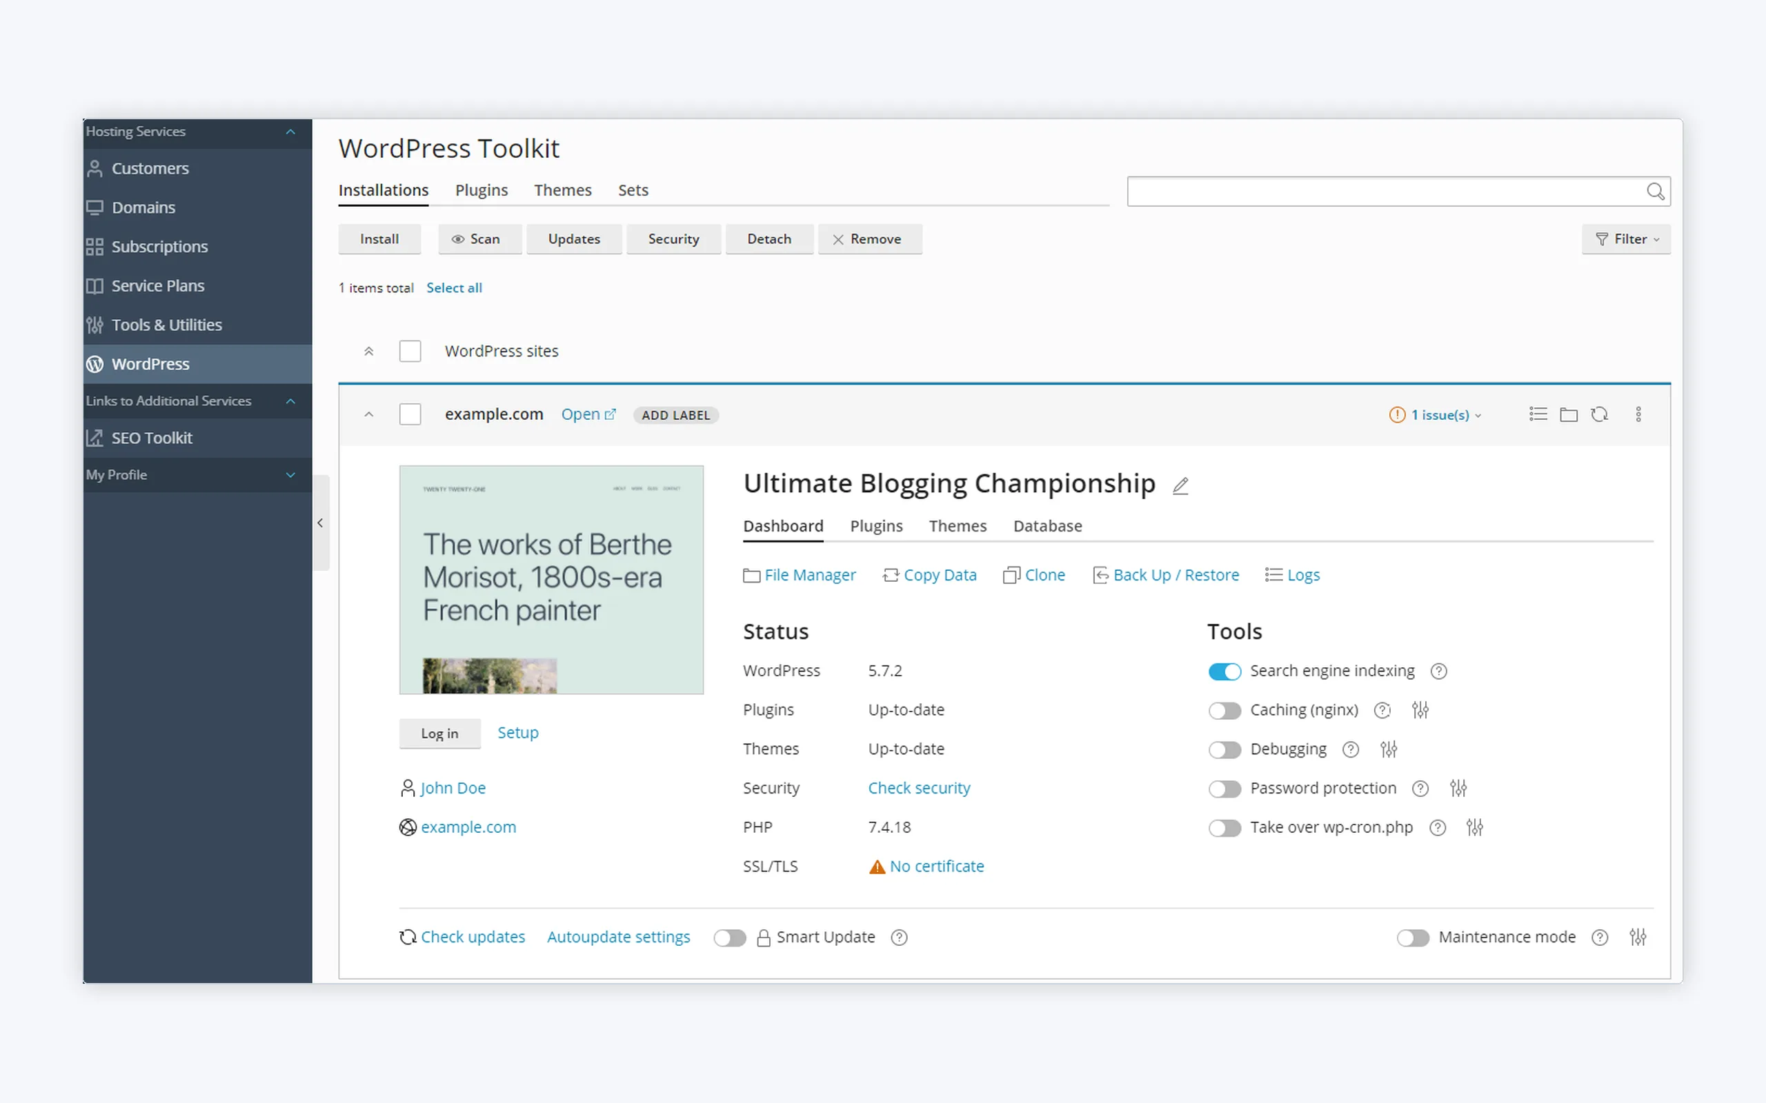Click the refresh icon on example.com row
Viewport: 1766px width, 1103px height.
[x=1600, y=414]
